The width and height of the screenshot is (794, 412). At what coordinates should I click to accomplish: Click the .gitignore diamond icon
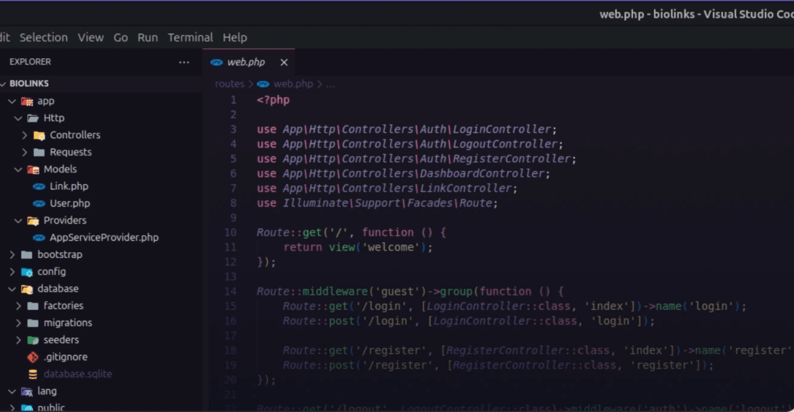point(32,357)
